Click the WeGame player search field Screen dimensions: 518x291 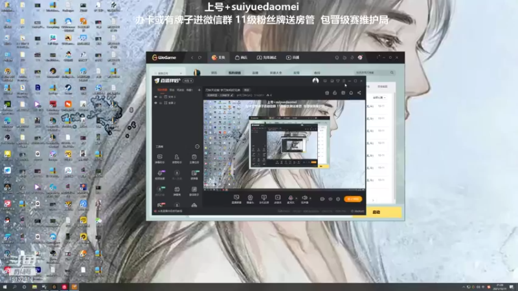click(372, 72)
